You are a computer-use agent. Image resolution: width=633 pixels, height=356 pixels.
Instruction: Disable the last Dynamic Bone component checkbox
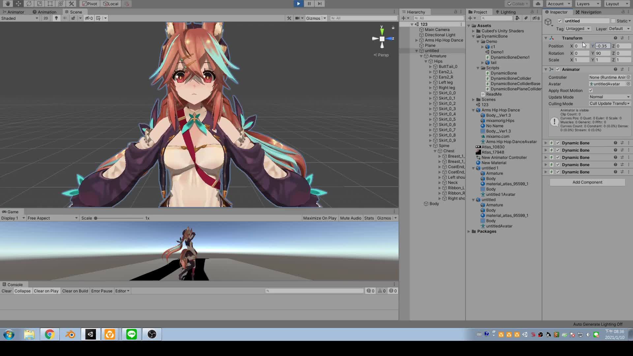coord(558,172)
